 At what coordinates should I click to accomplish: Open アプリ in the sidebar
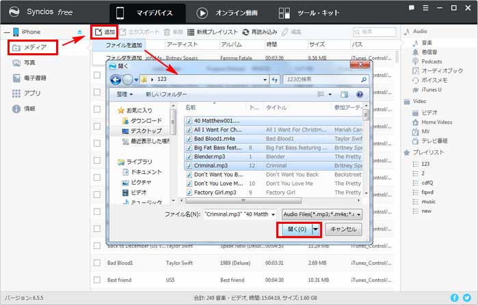pyautogui.click(x=26, y=93)
